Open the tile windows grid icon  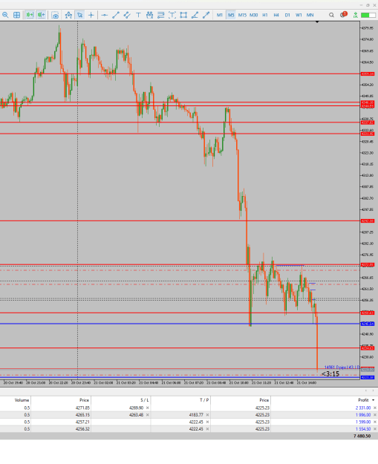click(x=17, y=15)
